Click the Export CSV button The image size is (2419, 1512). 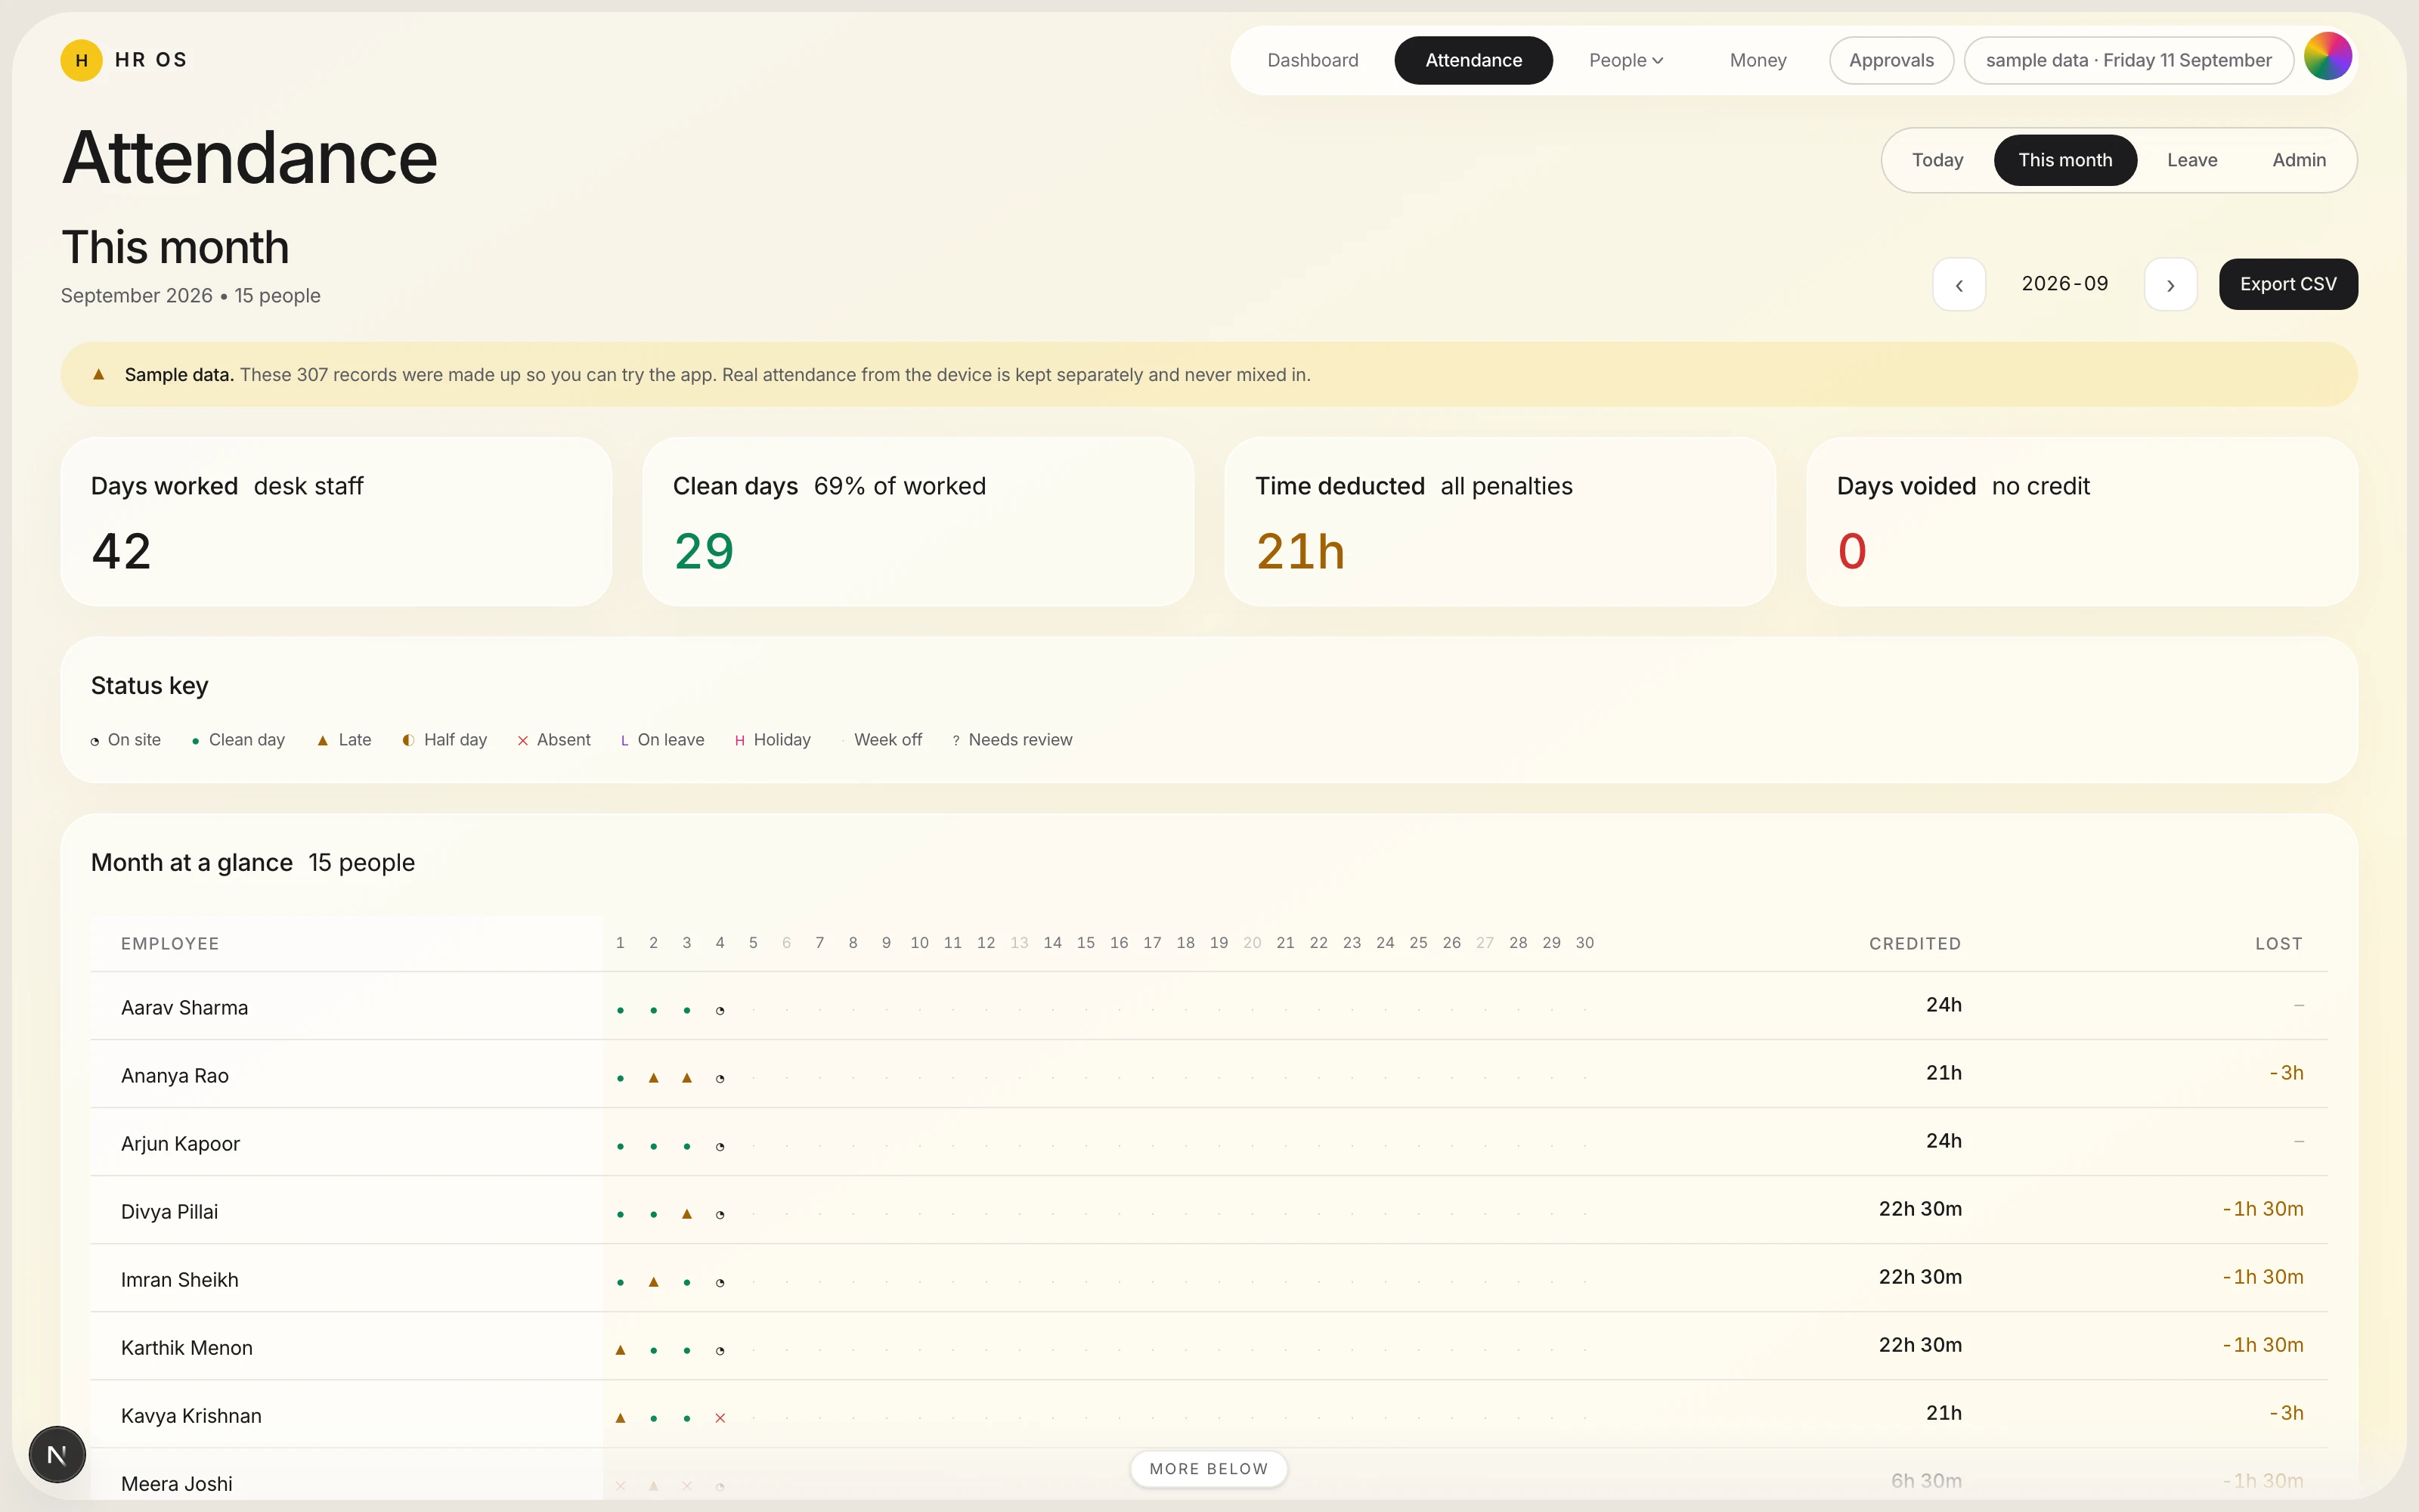pyautogui.click(x=2288, y=284)
